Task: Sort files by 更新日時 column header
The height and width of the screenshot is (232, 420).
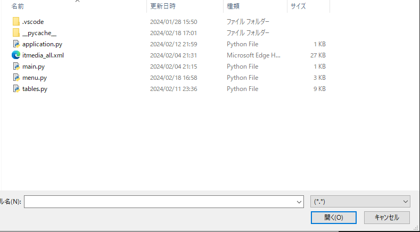Action: pyautogui.click(x=163, y=6)
